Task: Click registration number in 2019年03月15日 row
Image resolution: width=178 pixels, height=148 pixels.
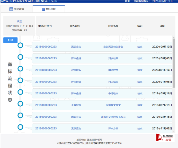Action: click(46, 117)
